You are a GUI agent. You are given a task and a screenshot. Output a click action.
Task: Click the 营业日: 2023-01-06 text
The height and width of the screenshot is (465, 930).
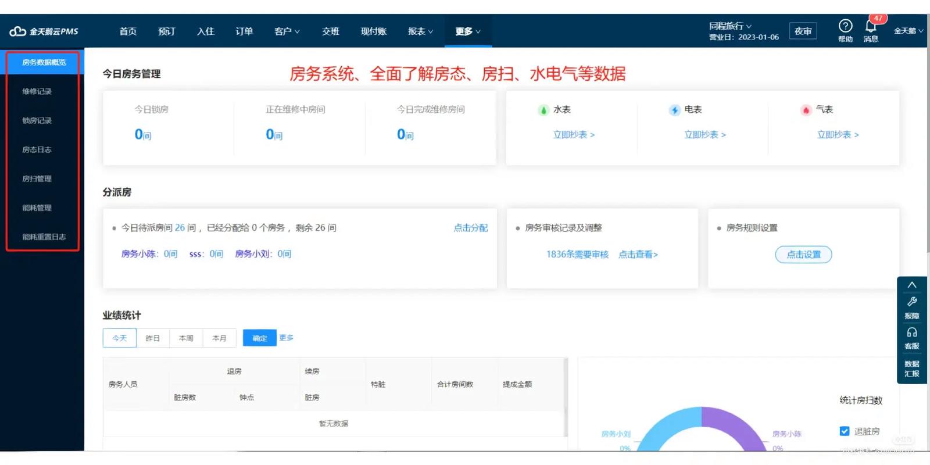(x=743, y=37)
